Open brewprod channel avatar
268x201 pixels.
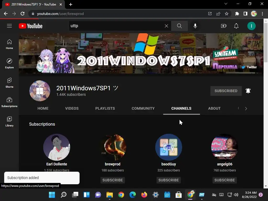pyautogui.click(x=113, y=147)
